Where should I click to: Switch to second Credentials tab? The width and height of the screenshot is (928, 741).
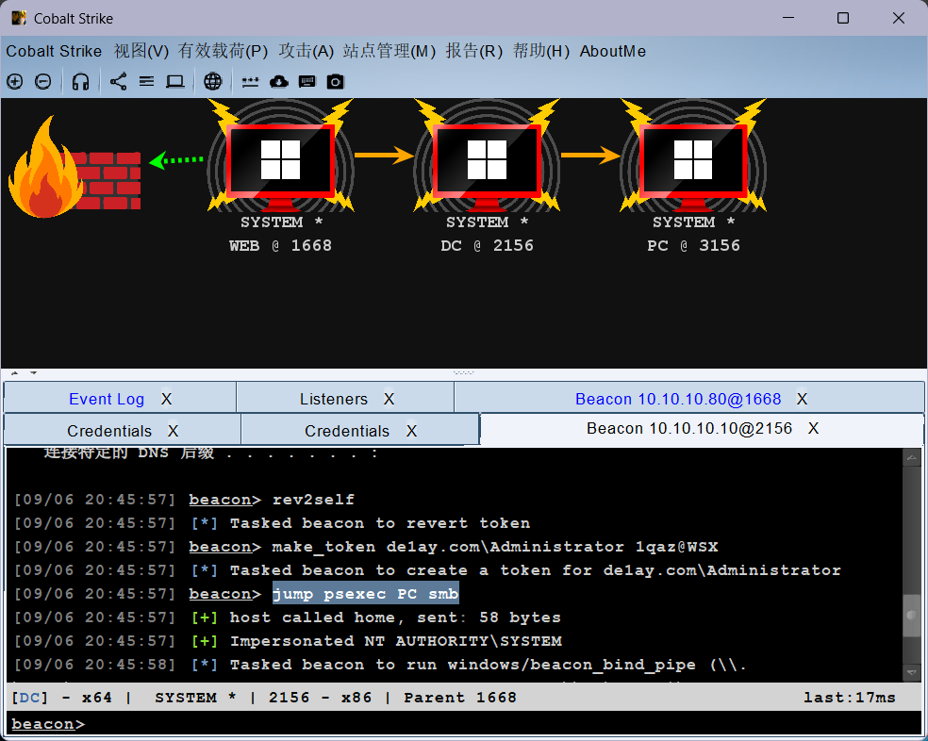click(347, 431)
